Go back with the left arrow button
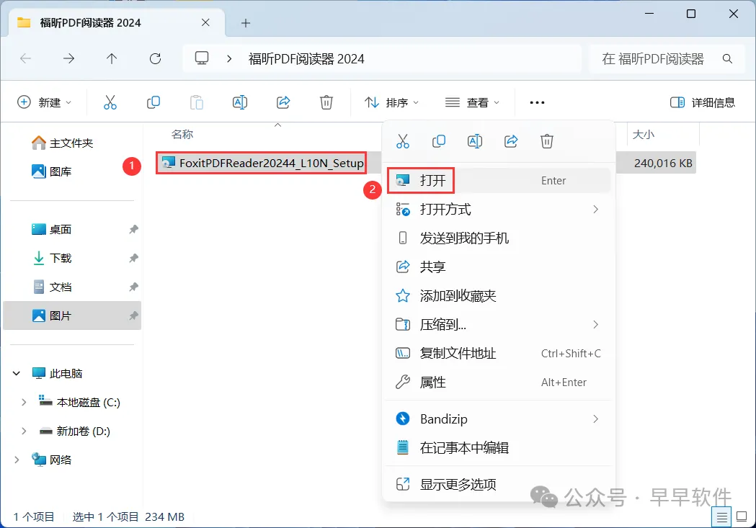The image size is (756, 528). click(25, 59)
